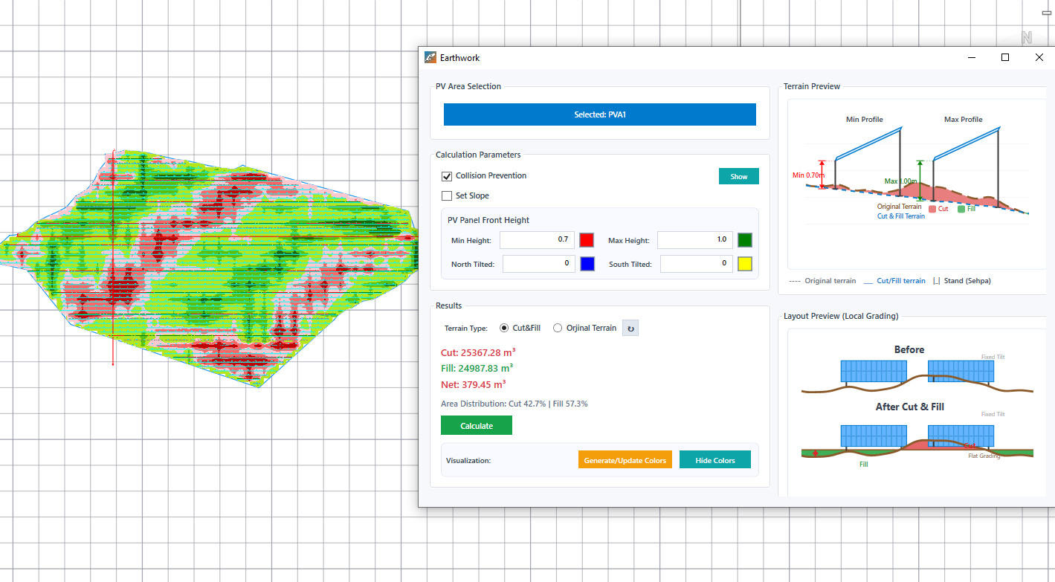Close the Earthwork dialog
The image size is (1055, 582).
click(x=1039, y=57)
